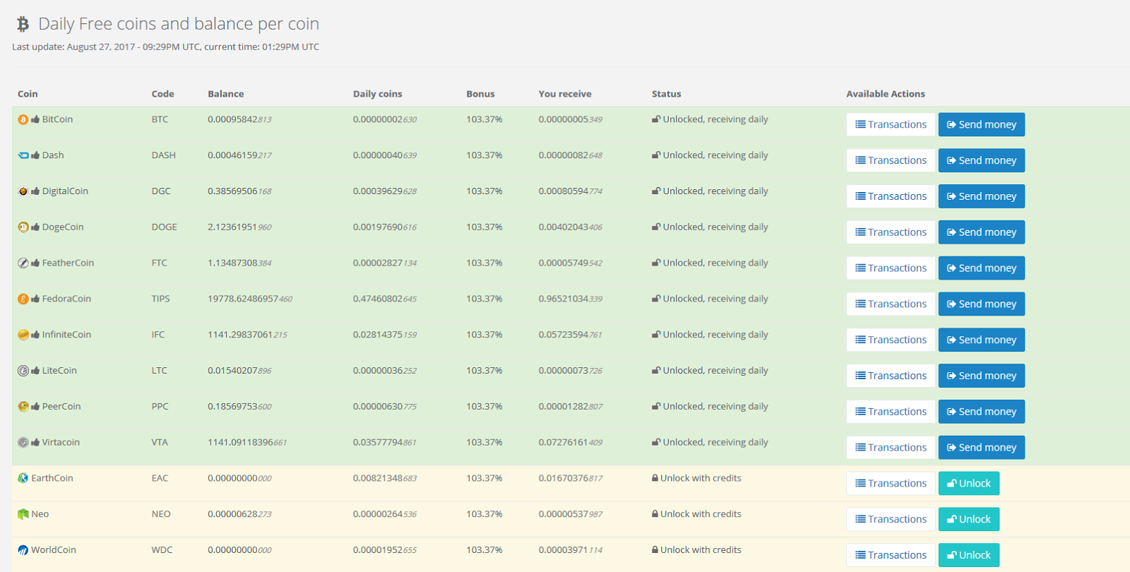Click the WorldCoin blue logo icon
This screenshot has width=1130, height=572.
pyautogui.click(x=23, y=550)
